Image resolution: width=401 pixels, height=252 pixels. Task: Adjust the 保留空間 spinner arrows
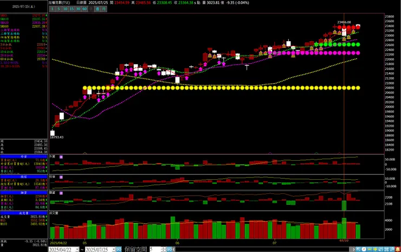pyautogui.click(x=164, y=249)
